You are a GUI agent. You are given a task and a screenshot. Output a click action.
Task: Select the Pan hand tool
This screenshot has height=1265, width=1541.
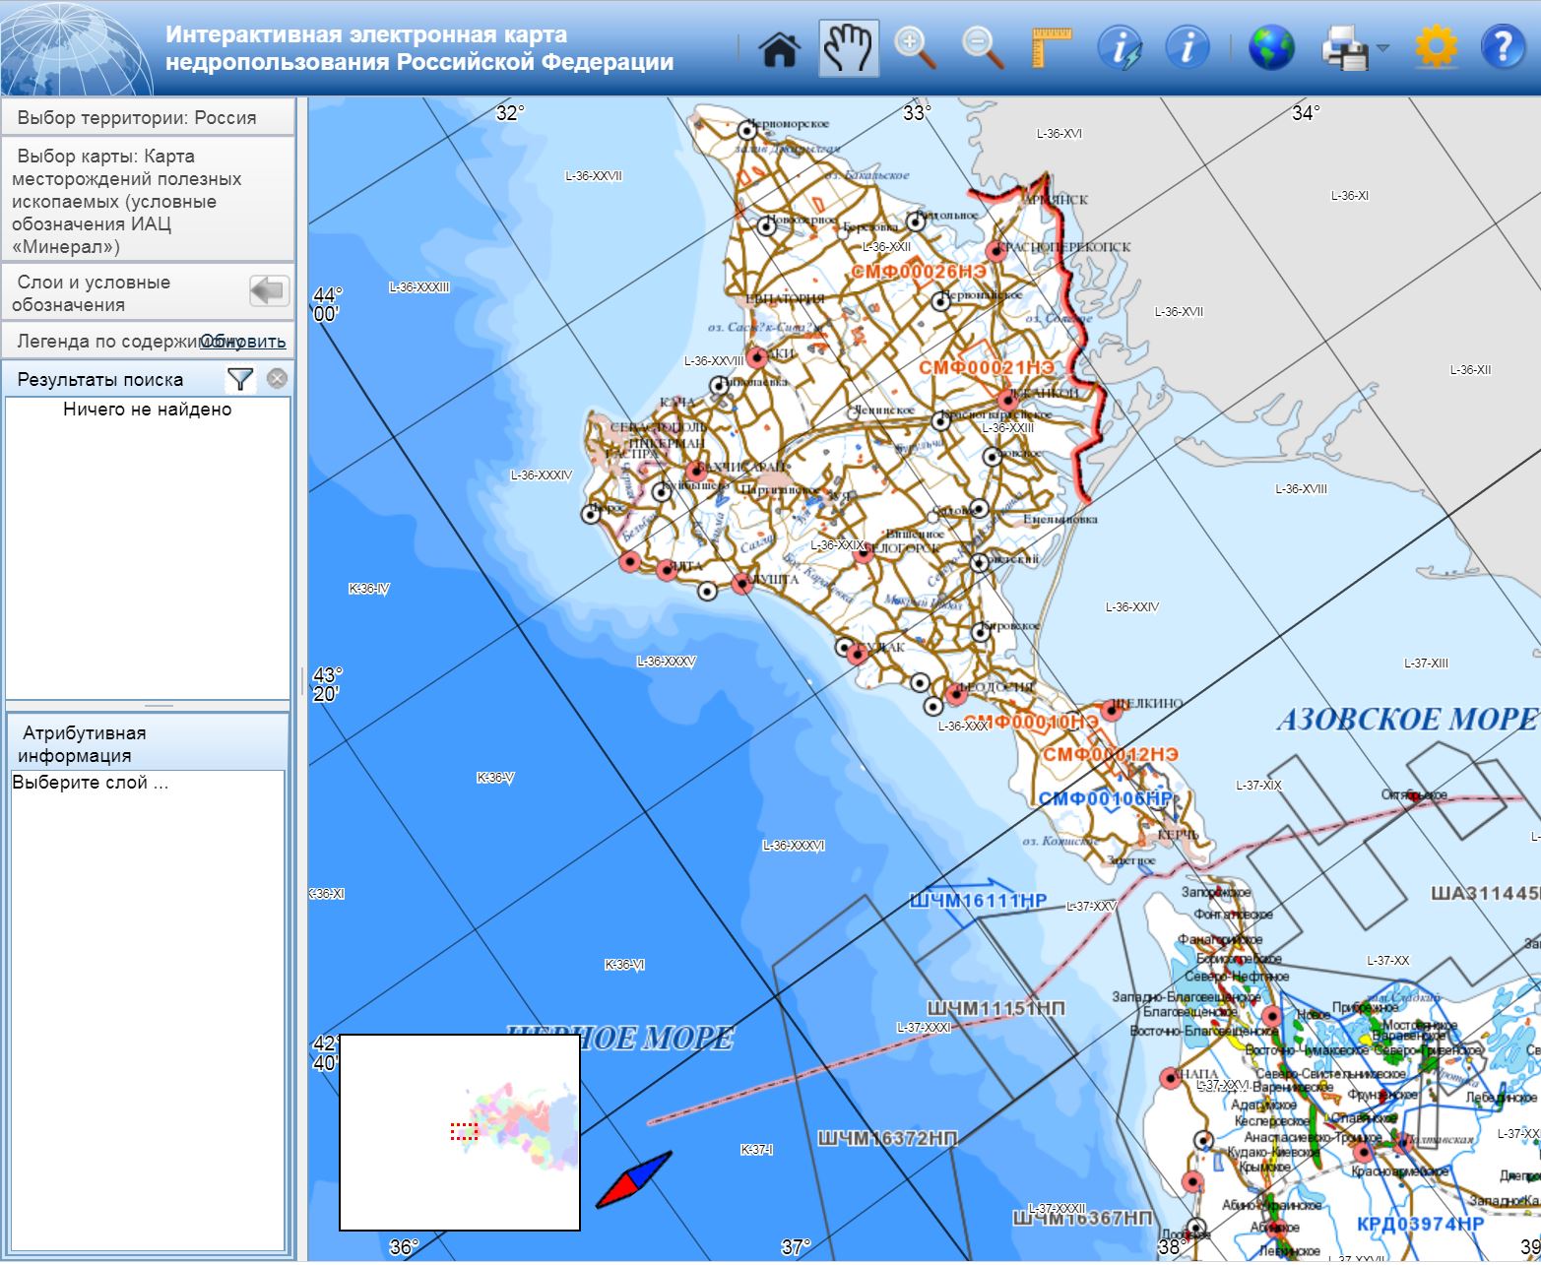(x=848, y=48)
